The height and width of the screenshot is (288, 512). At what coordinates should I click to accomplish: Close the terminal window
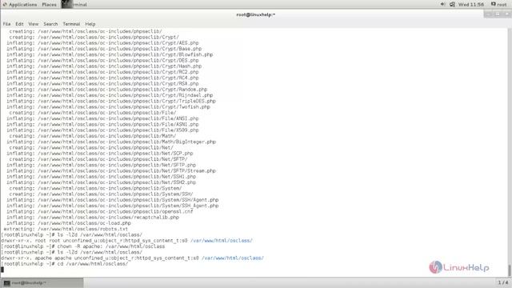coord(506,14)
